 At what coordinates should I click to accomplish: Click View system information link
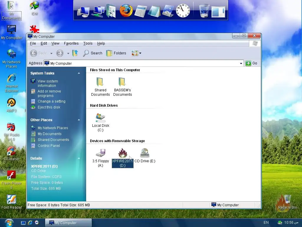point(48,83)
